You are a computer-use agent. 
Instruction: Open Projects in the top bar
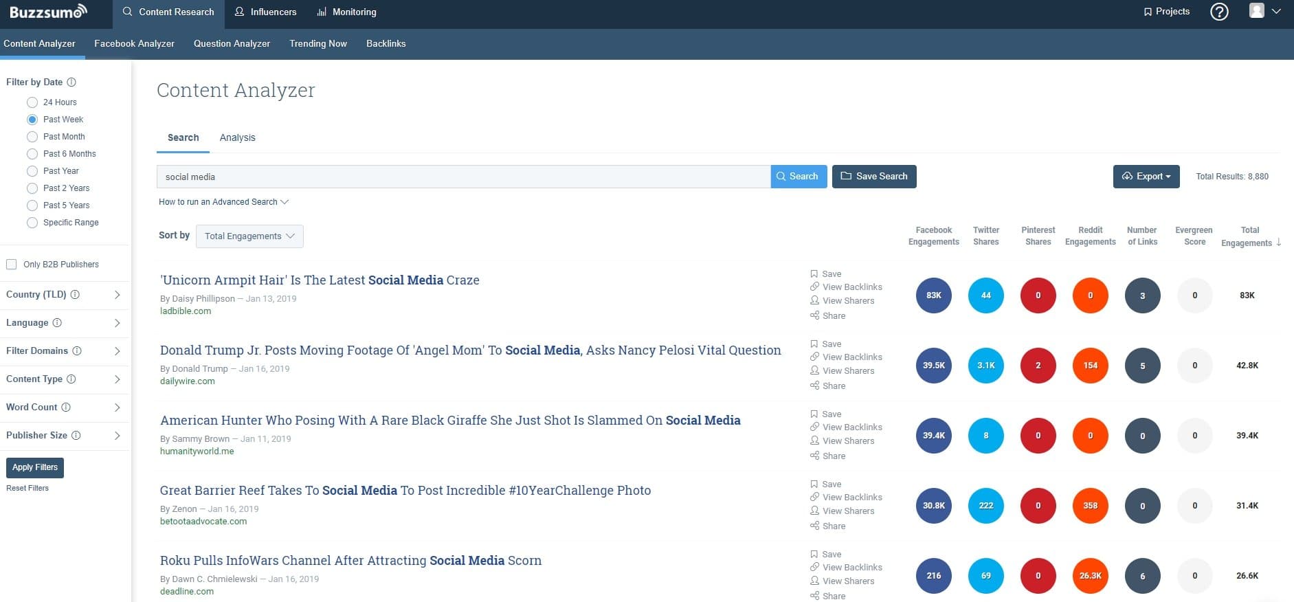pyautogui.click(x=1166, y=12)
